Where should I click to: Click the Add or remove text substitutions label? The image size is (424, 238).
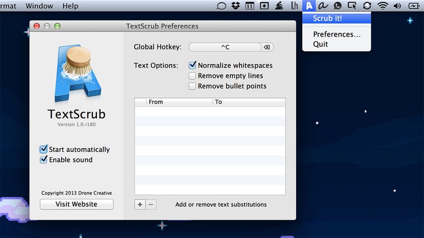coord(221,205)
